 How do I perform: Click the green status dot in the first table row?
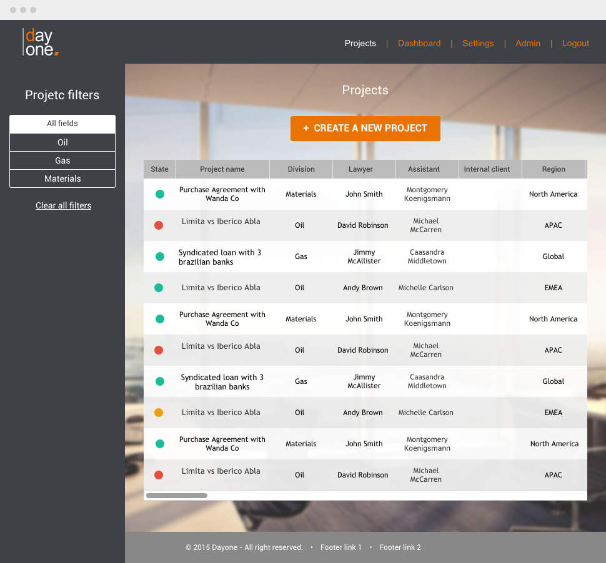160,194
